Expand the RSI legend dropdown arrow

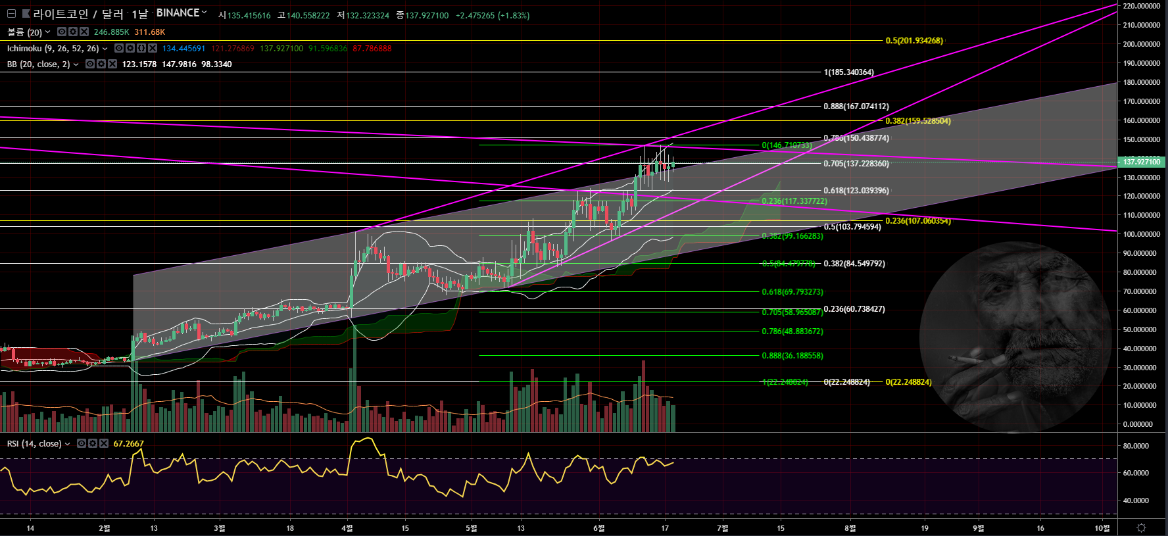(x=67, y=444)
